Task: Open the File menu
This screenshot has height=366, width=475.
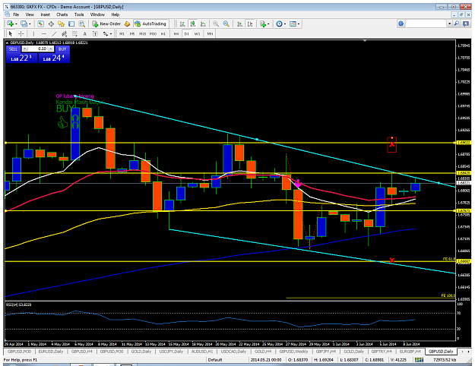Action: tap(16, 14)
